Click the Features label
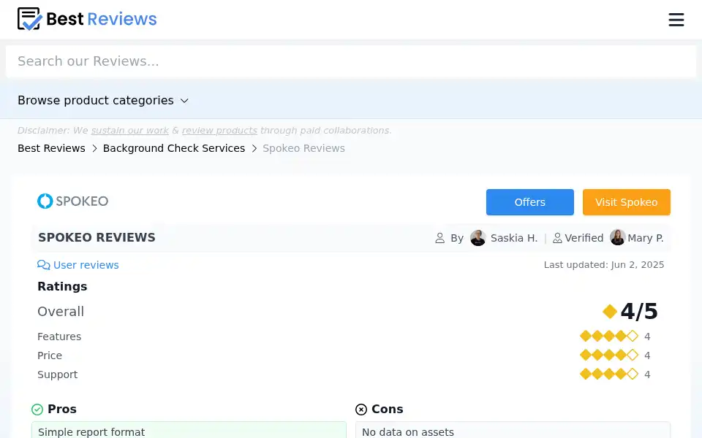This screenshot has height=438, width=702. [x=59, y=337]
